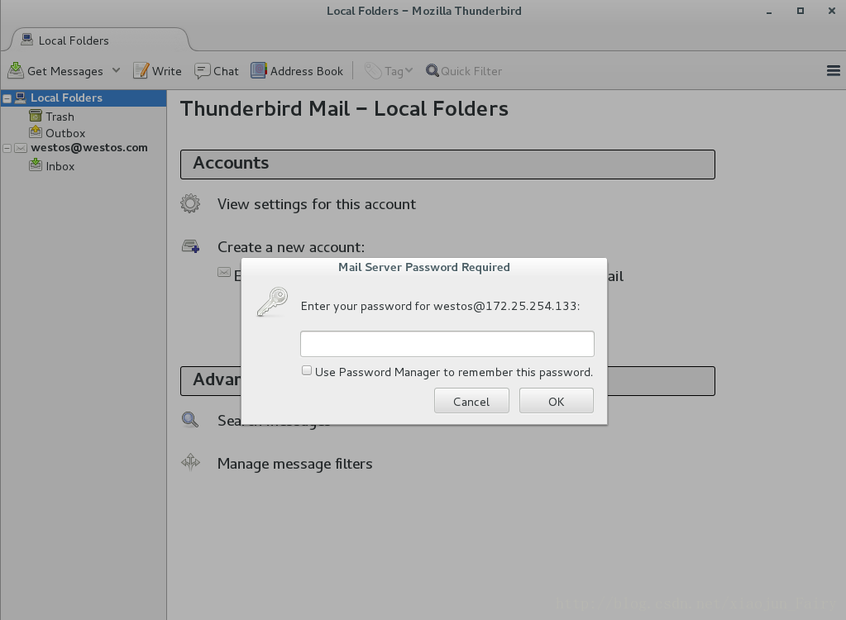Screen dimensions: 846x620
Task: Collapse the westos@westos.com account node
Action: 7,148
